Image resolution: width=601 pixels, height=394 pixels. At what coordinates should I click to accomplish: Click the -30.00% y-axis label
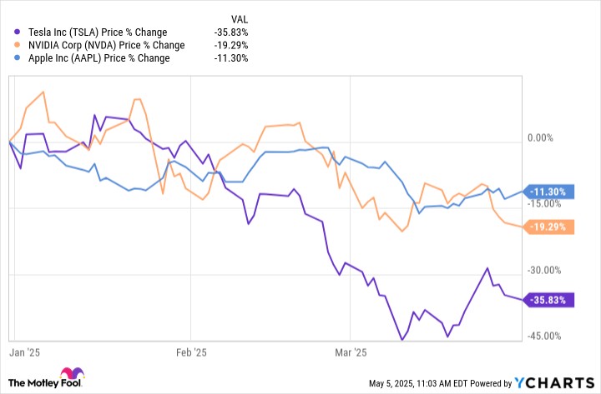click(x=544, y=271)
